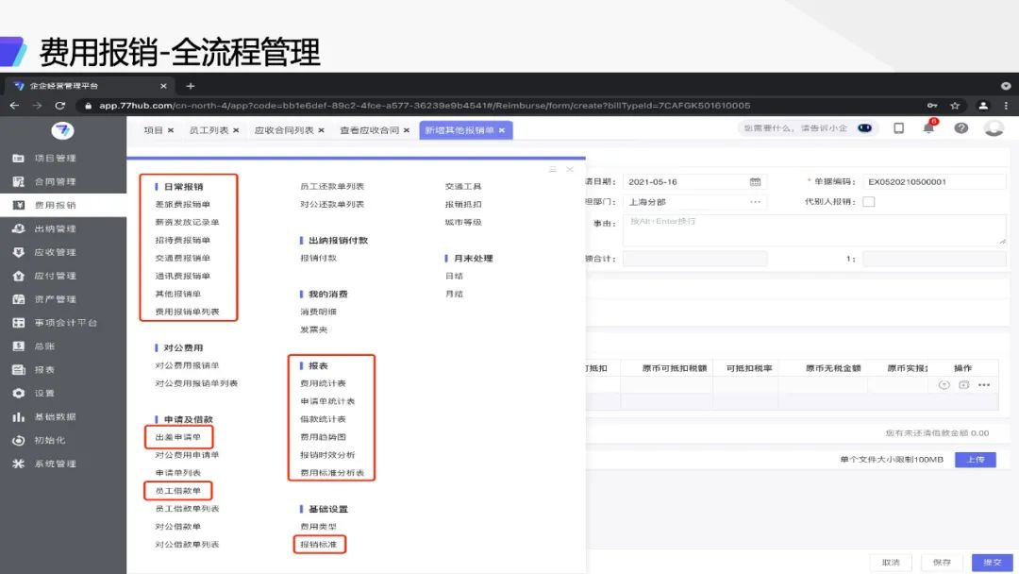Click the user avatar icon
Viewport: 1019px width, 574px height.
(993, 128)
